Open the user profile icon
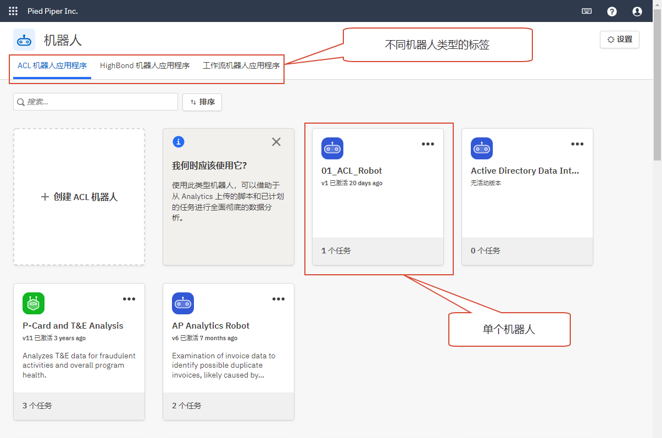The height and width of the screenshot is (438, 662). (637, 11)
